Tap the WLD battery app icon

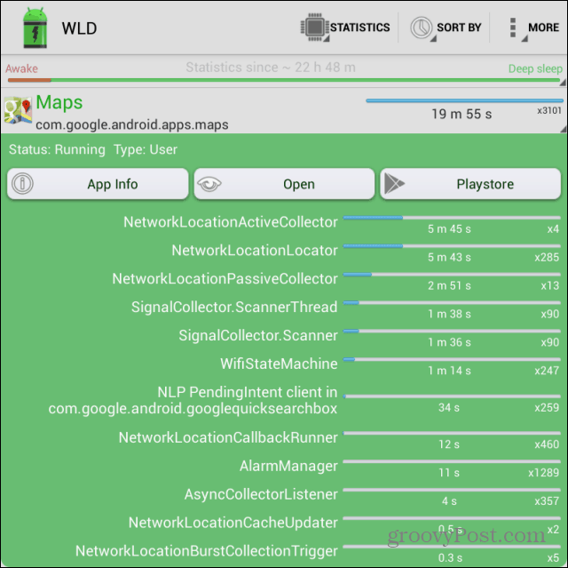pyautogui.click(x=35, y=28)
